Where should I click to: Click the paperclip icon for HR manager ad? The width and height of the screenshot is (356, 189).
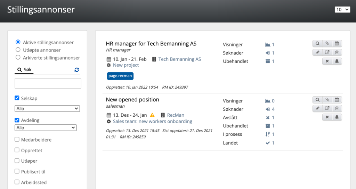327,43
